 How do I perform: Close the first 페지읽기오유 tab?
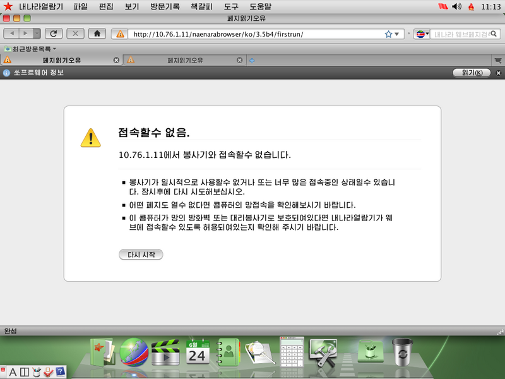point(116,60)
